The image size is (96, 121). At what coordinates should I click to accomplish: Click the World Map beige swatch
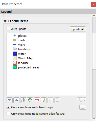[x=15, y=58]
